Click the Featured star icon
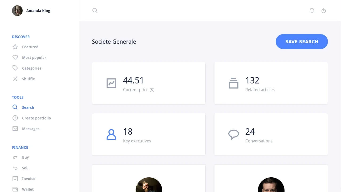341x192 pixels. [x=15, y=47]
